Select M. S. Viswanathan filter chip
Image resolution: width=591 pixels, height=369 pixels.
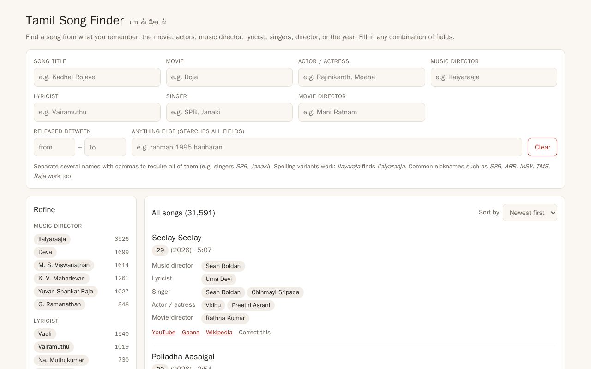point(64,265)
